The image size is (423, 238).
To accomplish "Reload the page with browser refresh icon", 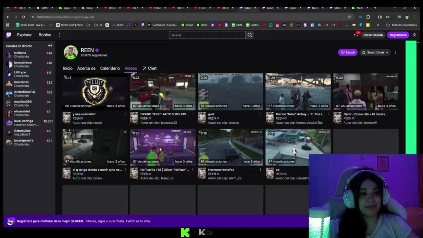I will tap(23, 17).
